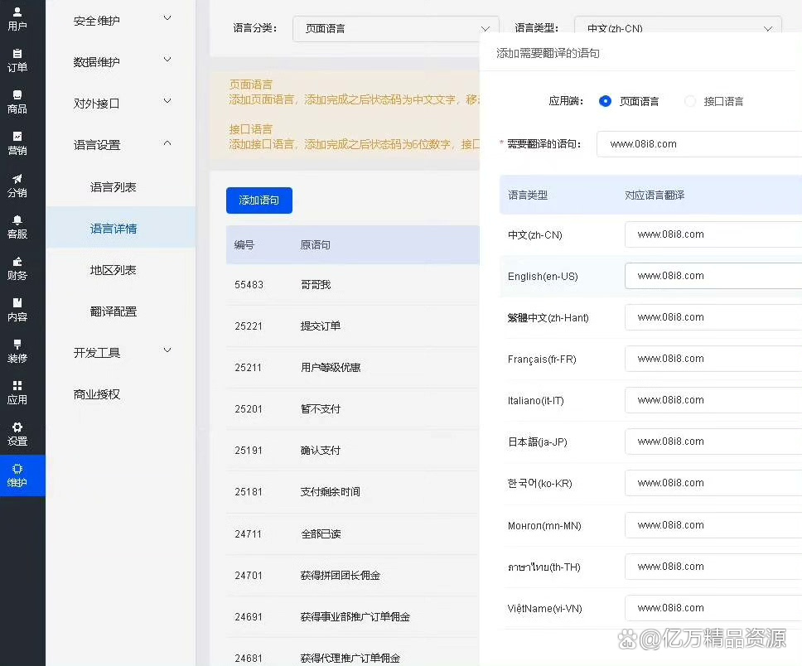Focus the ViệtName(vi-VN) translation field
Viewport: 802px width, 666px height.
point(713,608)
